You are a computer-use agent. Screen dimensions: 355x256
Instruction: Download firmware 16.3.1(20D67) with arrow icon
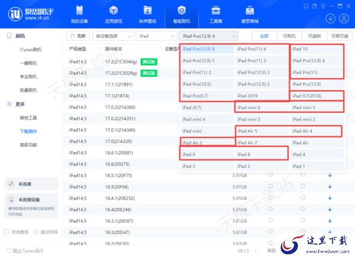(330, 220)
